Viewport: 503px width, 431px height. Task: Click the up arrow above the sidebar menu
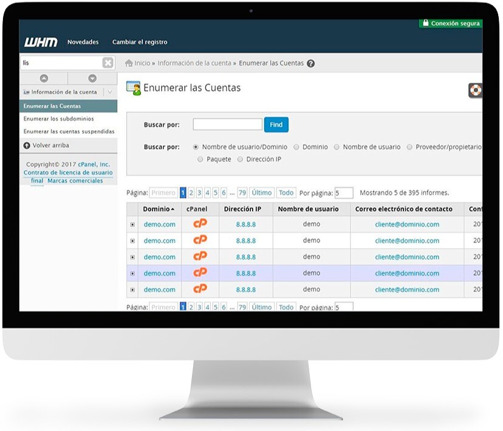pos(43,78)
